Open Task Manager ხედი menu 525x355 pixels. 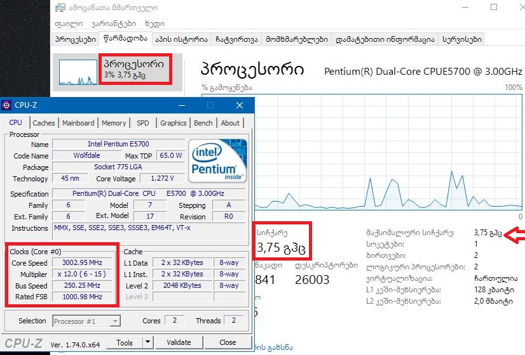154,23
